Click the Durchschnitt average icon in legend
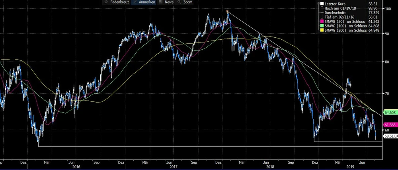Image resolution: width=398 pixels, height=170 pixels. pyautogui.click(x=322, y=12)
